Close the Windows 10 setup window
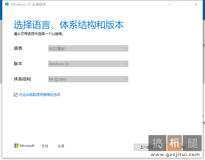 196,5
